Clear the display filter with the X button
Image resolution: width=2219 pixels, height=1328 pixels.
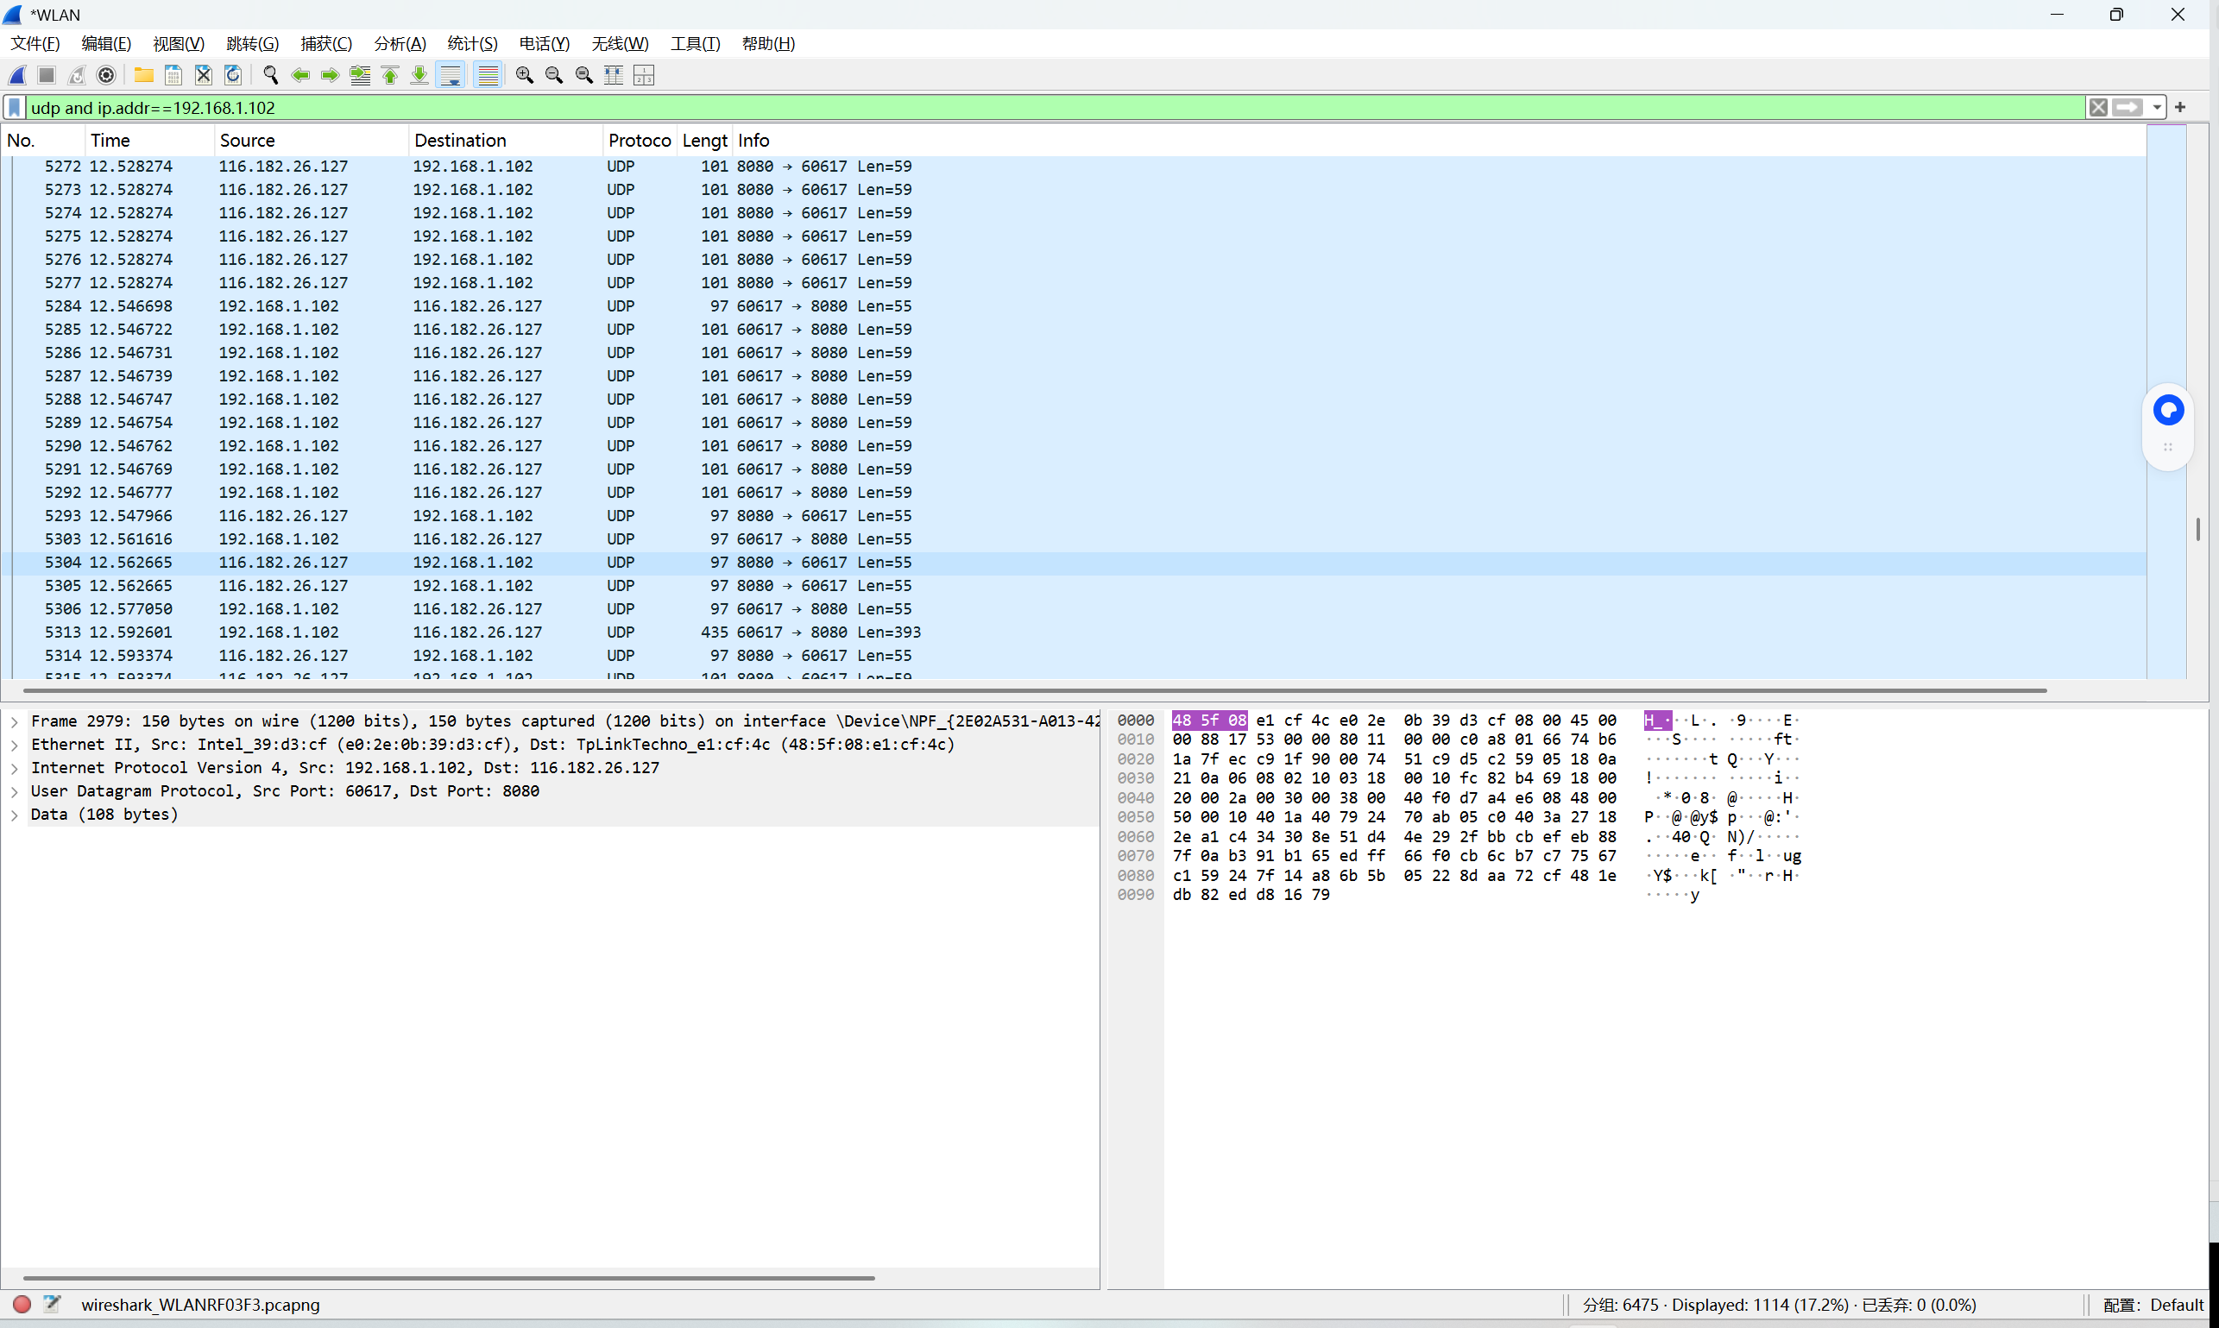pos(2097,107)
